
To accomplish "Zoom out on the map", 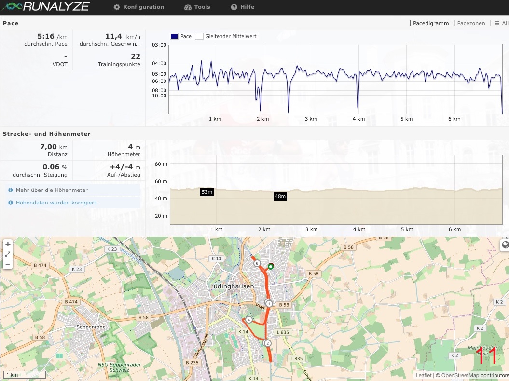I will pyautogui.click(x=8, y=264).
